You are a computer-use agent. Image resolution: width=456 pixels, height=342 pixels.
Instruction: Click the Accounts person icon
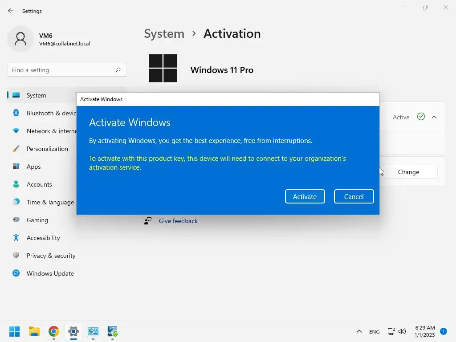(x=16, y=184)
